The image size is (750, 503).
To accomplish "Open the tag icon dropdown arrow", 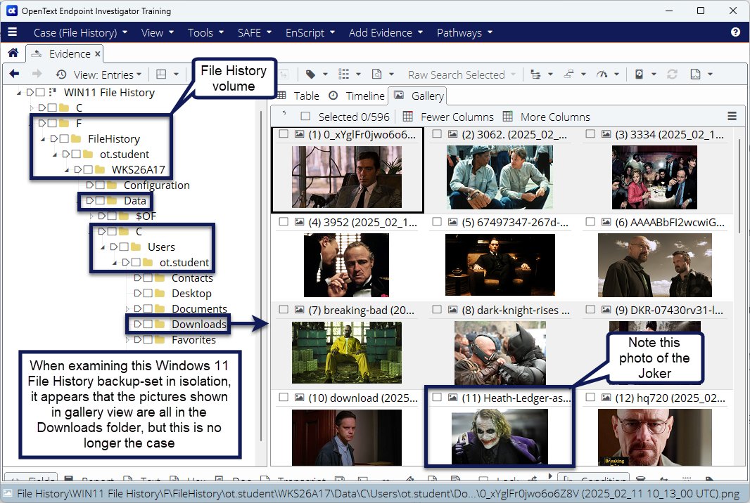I will (325, 74).
